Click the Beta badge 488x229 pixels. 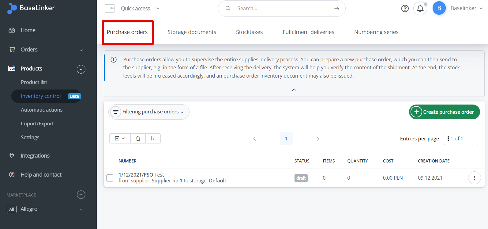(x=74, y=96)
